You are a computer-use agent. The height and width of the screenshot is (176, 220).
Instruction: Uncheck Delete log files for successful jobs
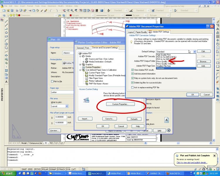[x=133, y=82]
